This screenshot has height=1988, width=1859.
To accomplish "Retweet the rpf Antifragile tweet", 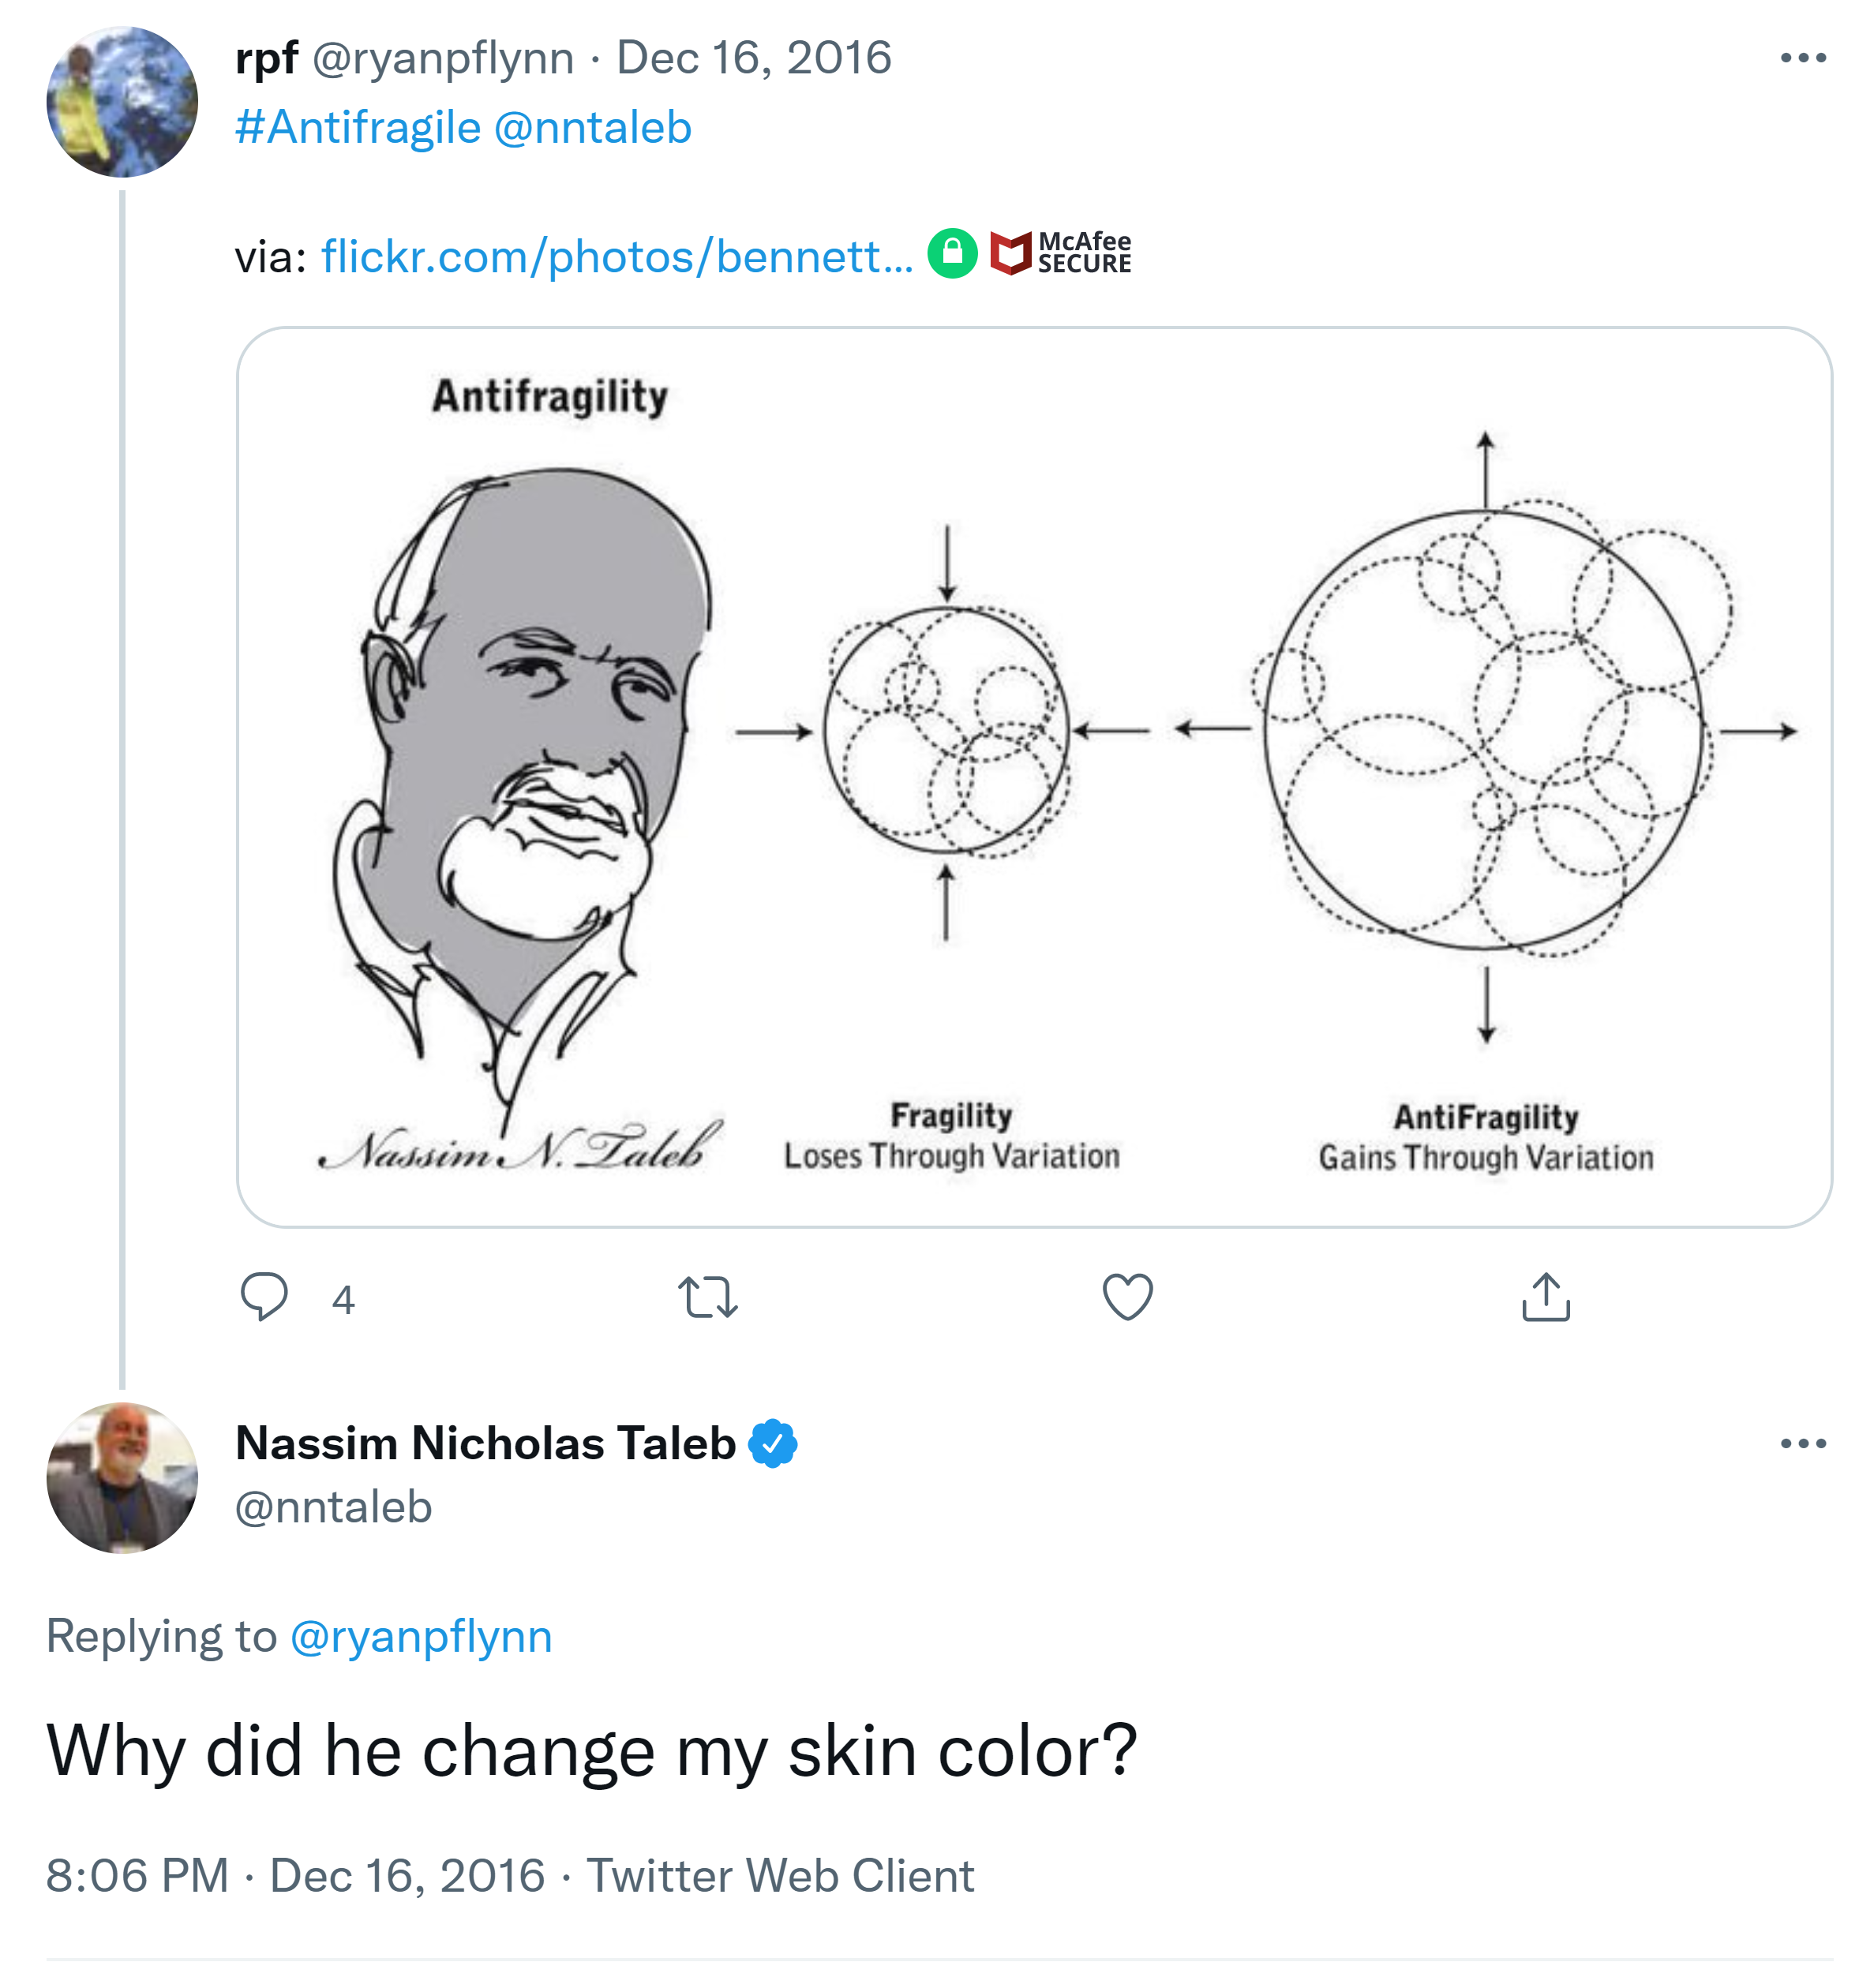I will click(x=707, y=1297).
